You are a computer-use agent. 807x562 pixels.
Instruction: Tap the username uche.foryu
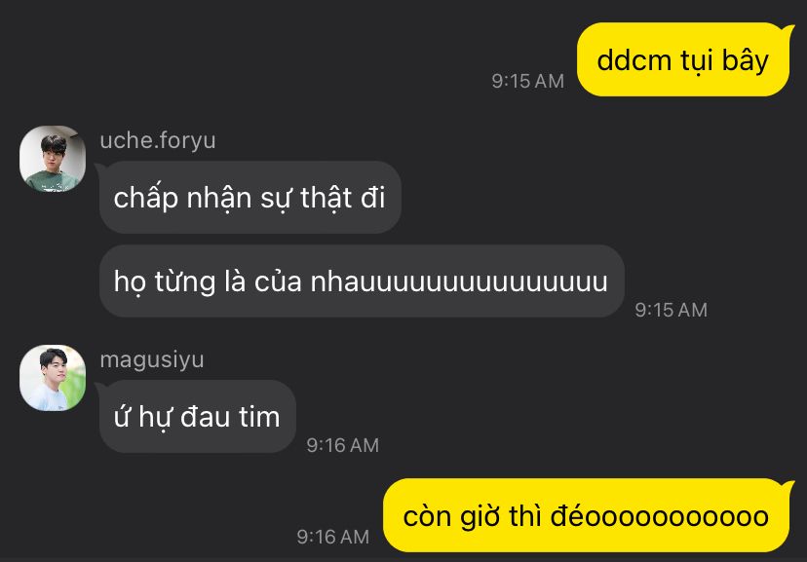158,140
